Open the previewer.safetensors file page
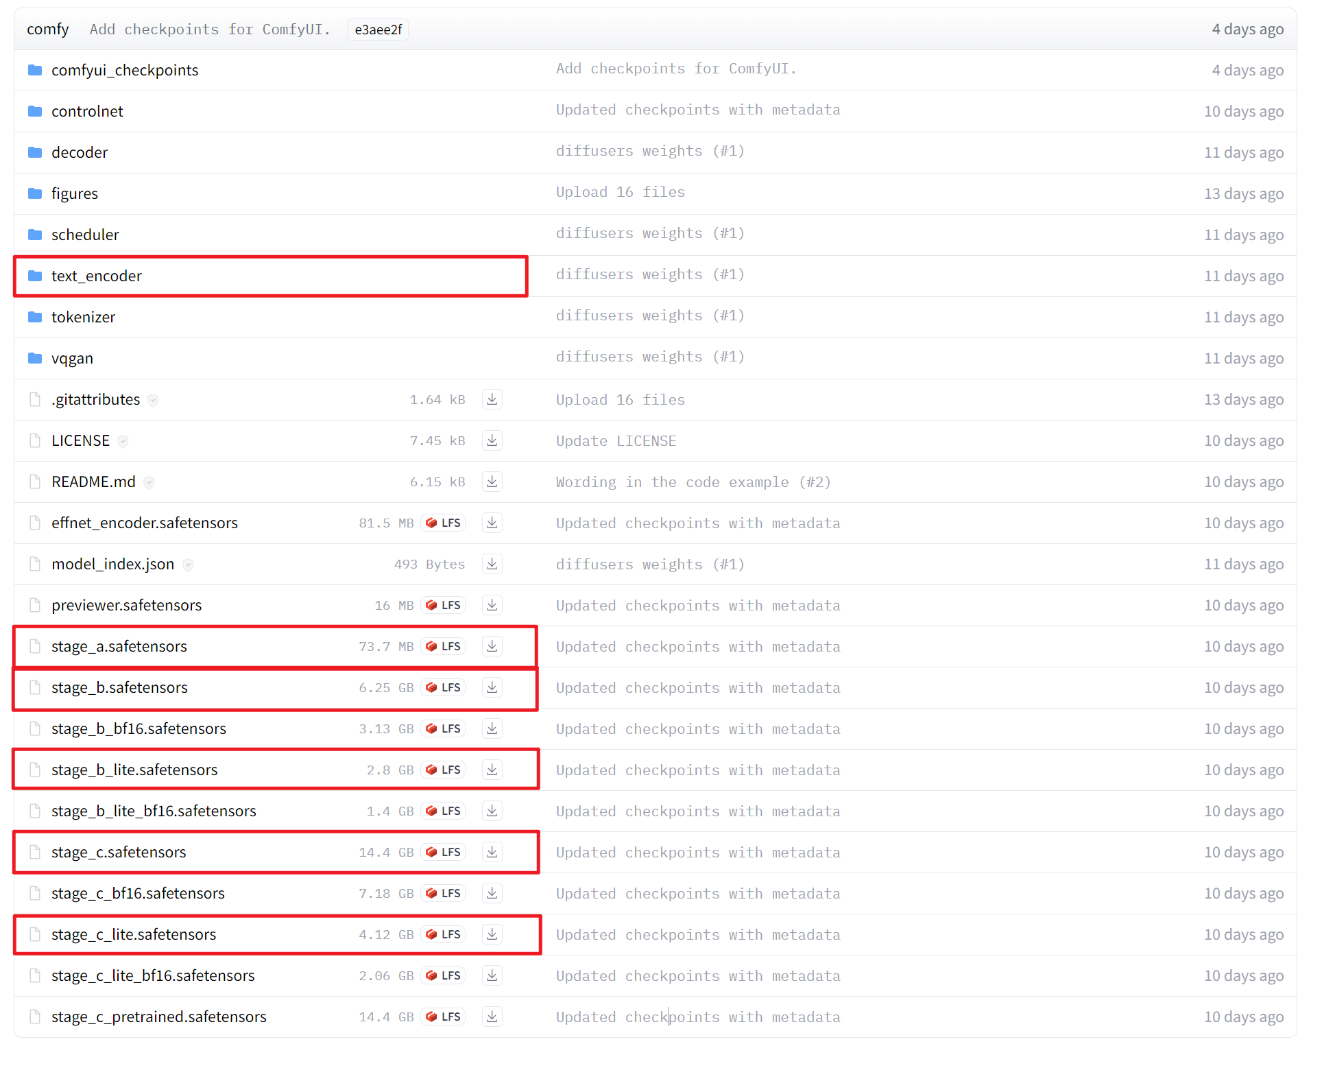 127,605
